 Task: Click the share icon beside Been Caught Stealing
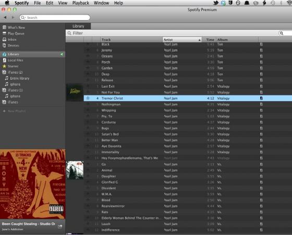point(60,227)
